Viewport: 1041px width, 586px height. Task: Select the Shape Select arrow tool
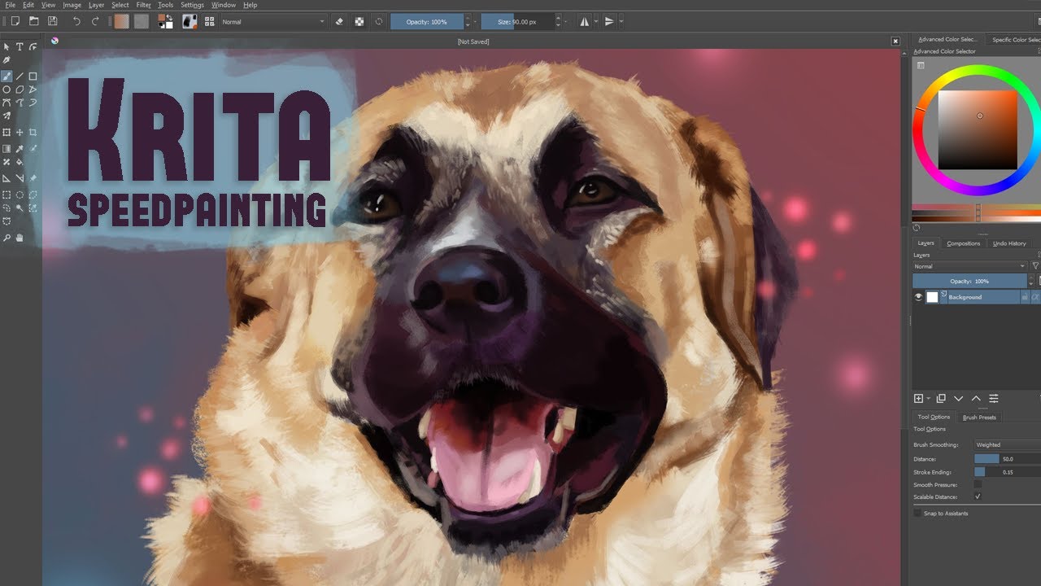point(7,47)
